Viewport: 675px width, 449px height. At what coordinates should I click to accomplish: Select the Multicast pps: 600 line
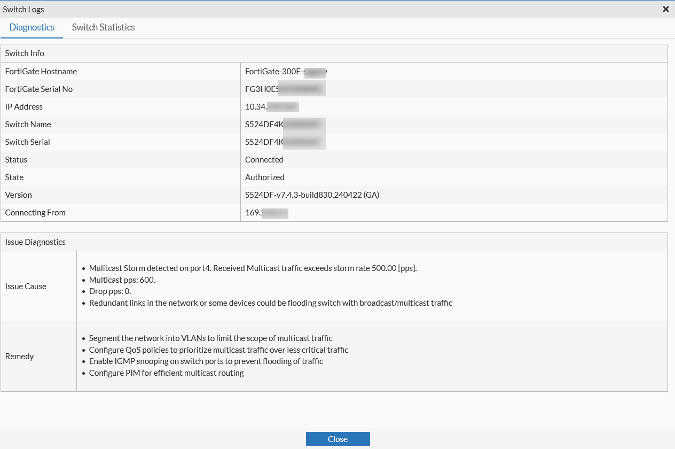click(x=122, y=280)
